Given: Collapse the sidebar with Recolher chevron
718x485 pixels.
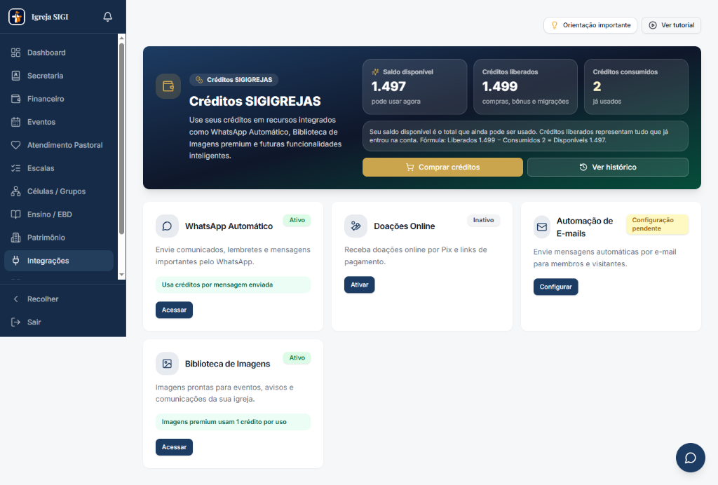Looking at the screenshot, I should click(x=15, y=299).
